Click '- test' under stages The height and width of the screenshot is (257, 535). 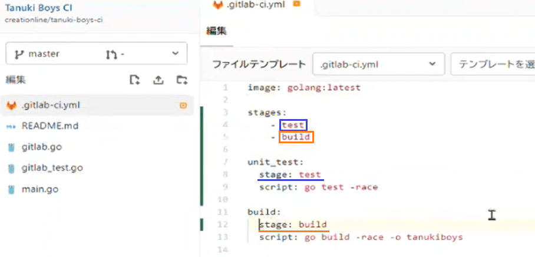pos(288,125)
